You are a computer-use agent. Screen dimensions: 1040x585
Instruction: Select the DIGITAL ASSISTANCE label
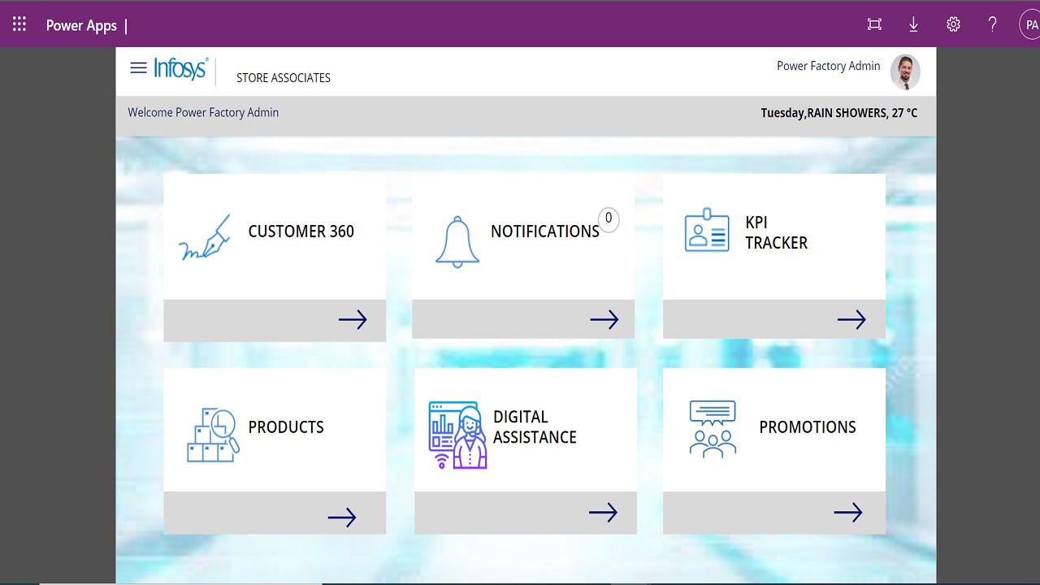535,427
